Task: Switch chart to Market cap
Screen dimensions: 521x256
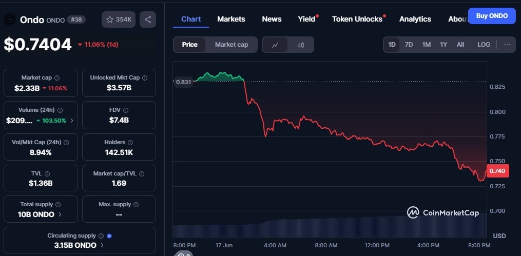Action: coord(231,45)
